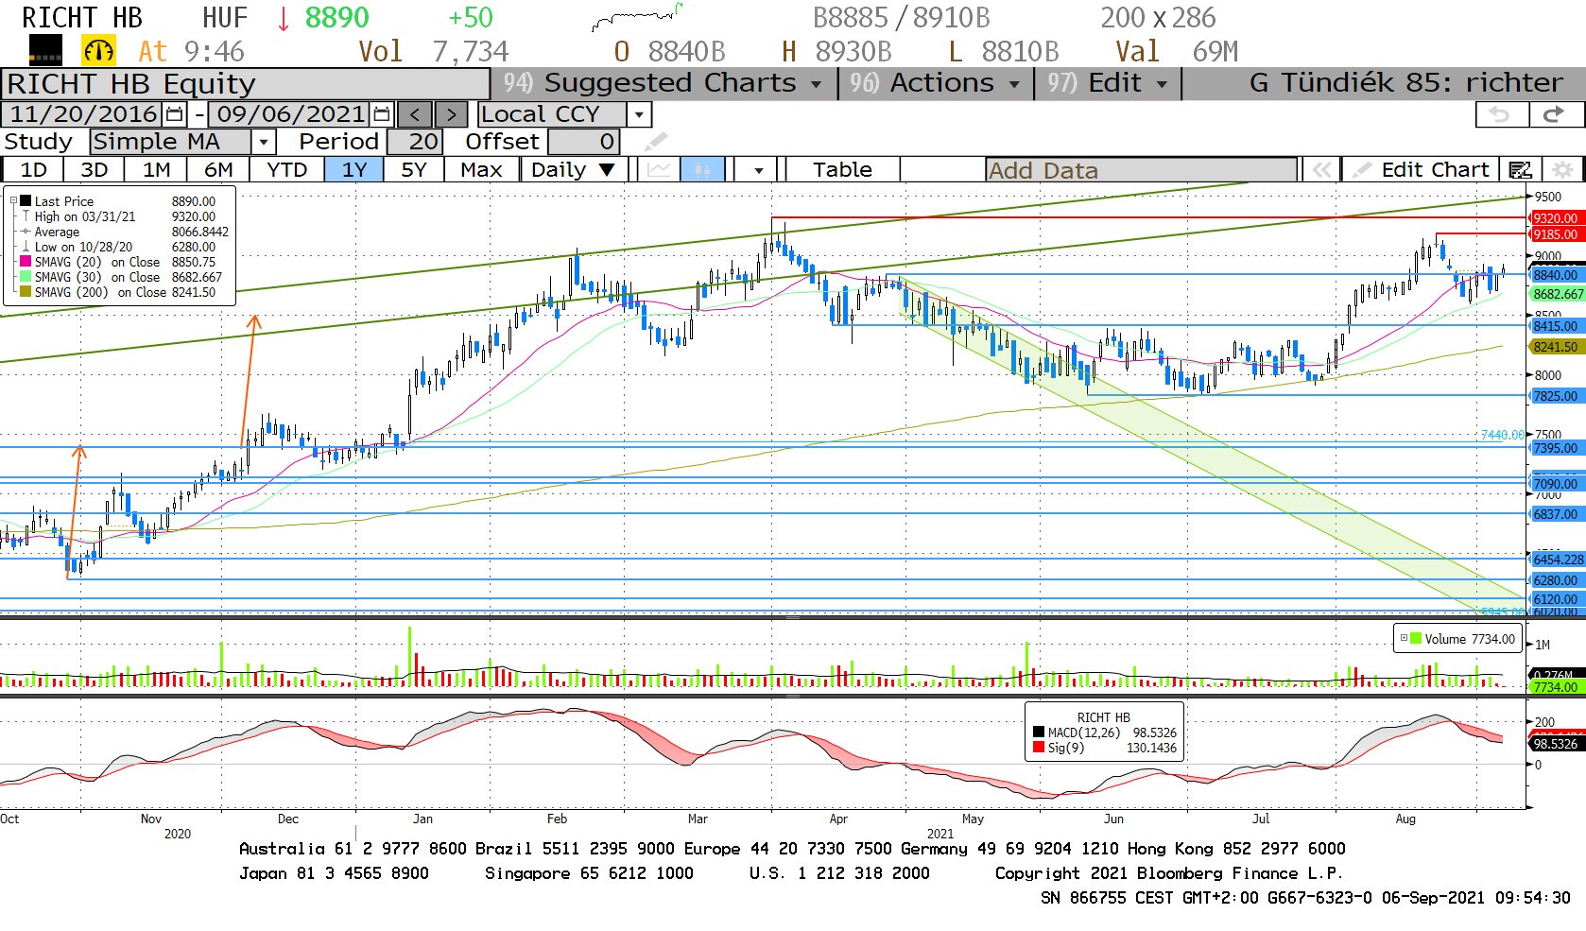Click the 8682.667 green SMA axis label

click(1557, 294)
